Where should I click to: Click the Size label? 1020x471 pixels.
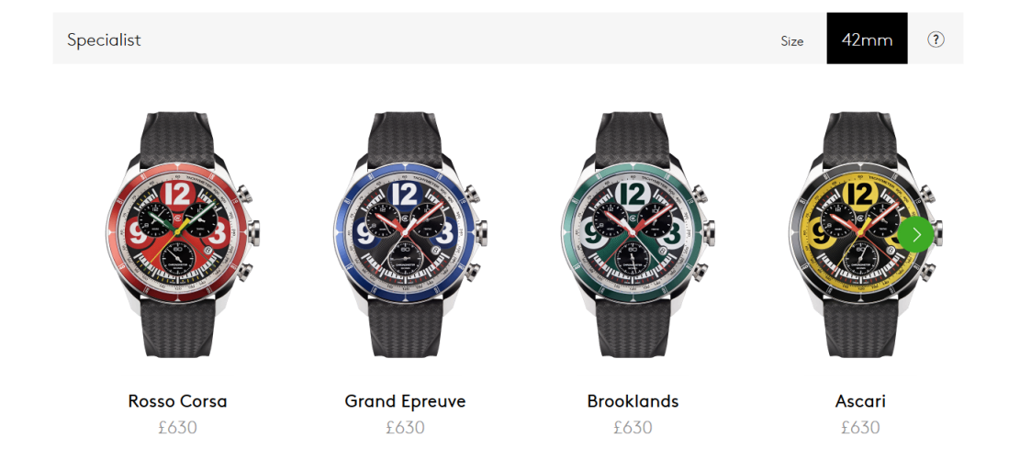791,41
